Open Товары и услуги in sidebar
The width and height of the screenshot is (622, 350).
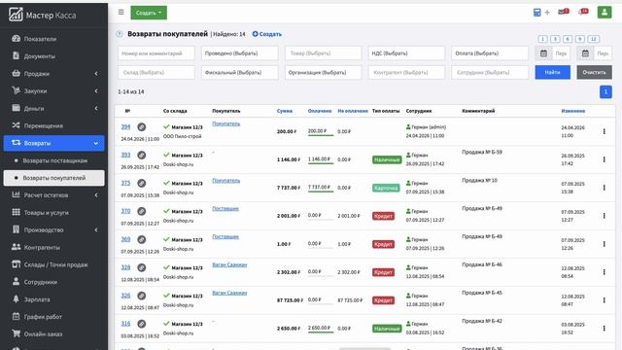click(54, 212)
